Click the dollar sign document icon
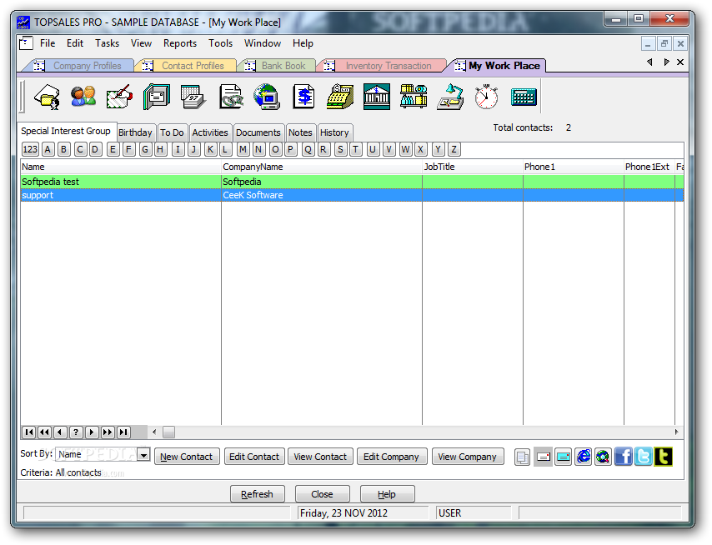 pyautogui.click(x=303, y=97)
